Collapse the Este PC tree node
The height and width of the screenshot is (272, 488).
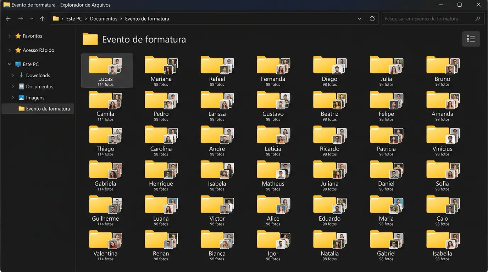click(x=10, y=64)
